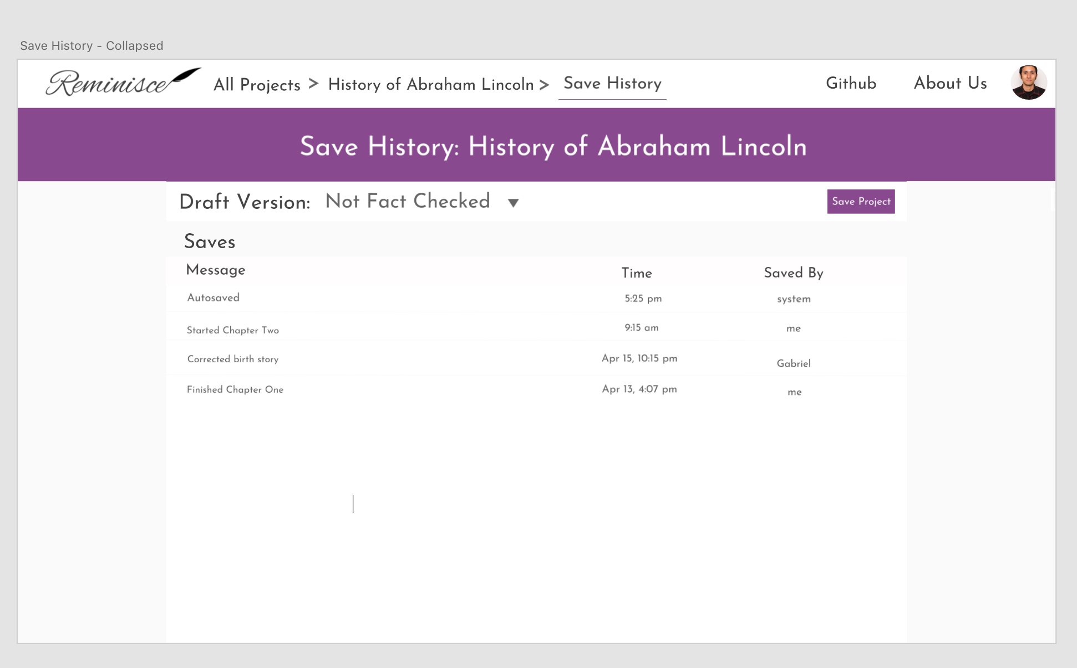
Task: Open the History of Abraham Lincoln breadcrumb
Action: point(431,84)
